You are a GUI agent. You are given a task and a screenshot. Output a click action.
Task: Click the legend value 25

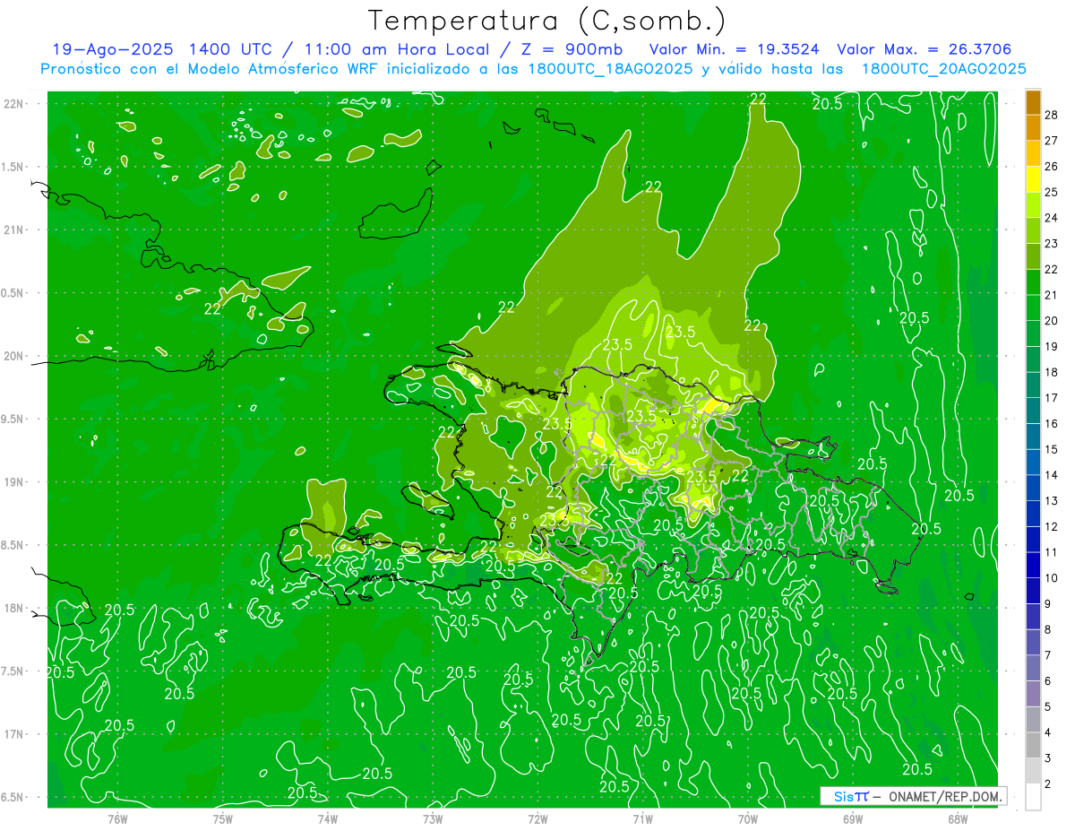pyautogui.click(x=1052, y=192)
